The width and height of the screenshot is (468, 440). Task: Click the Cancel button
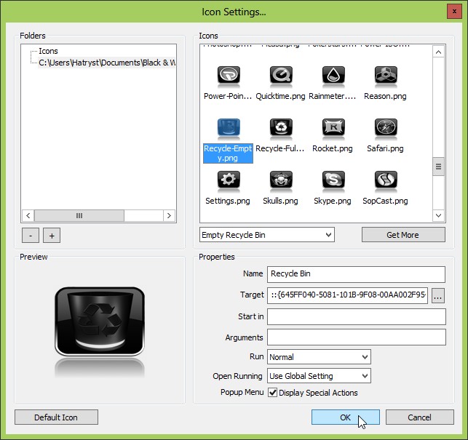[419, 417]
